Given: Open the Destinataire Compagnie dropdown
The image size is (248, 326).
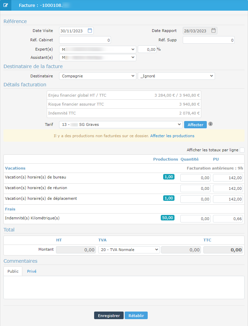Looking at the screenshot, I should pyautogui.click(x=98, y=76).
